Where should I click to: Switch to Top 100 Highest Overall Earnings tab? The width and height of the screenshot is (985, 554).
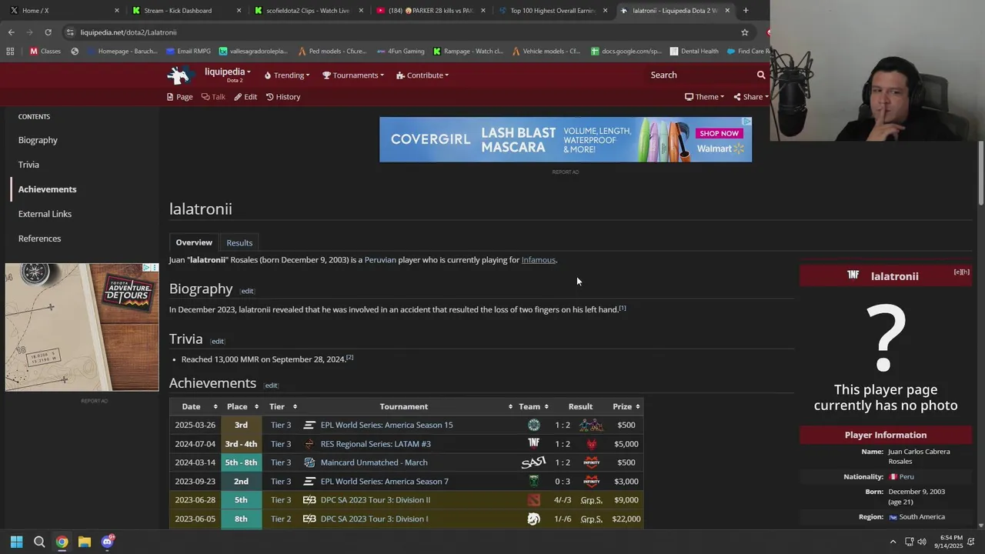tap(552, 11)
